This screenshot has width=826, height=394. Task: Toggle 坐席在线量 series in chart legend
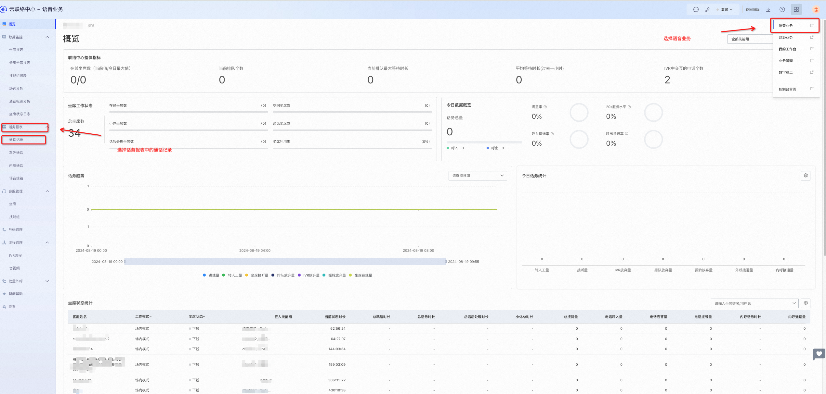point(361,275)
